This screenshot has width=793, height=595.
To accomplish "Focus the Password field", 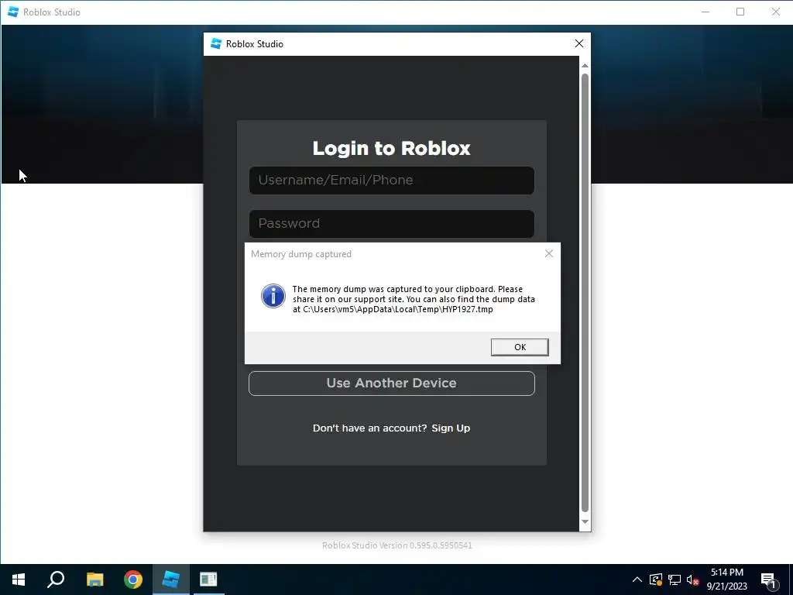I will click(x=391, y=224).
